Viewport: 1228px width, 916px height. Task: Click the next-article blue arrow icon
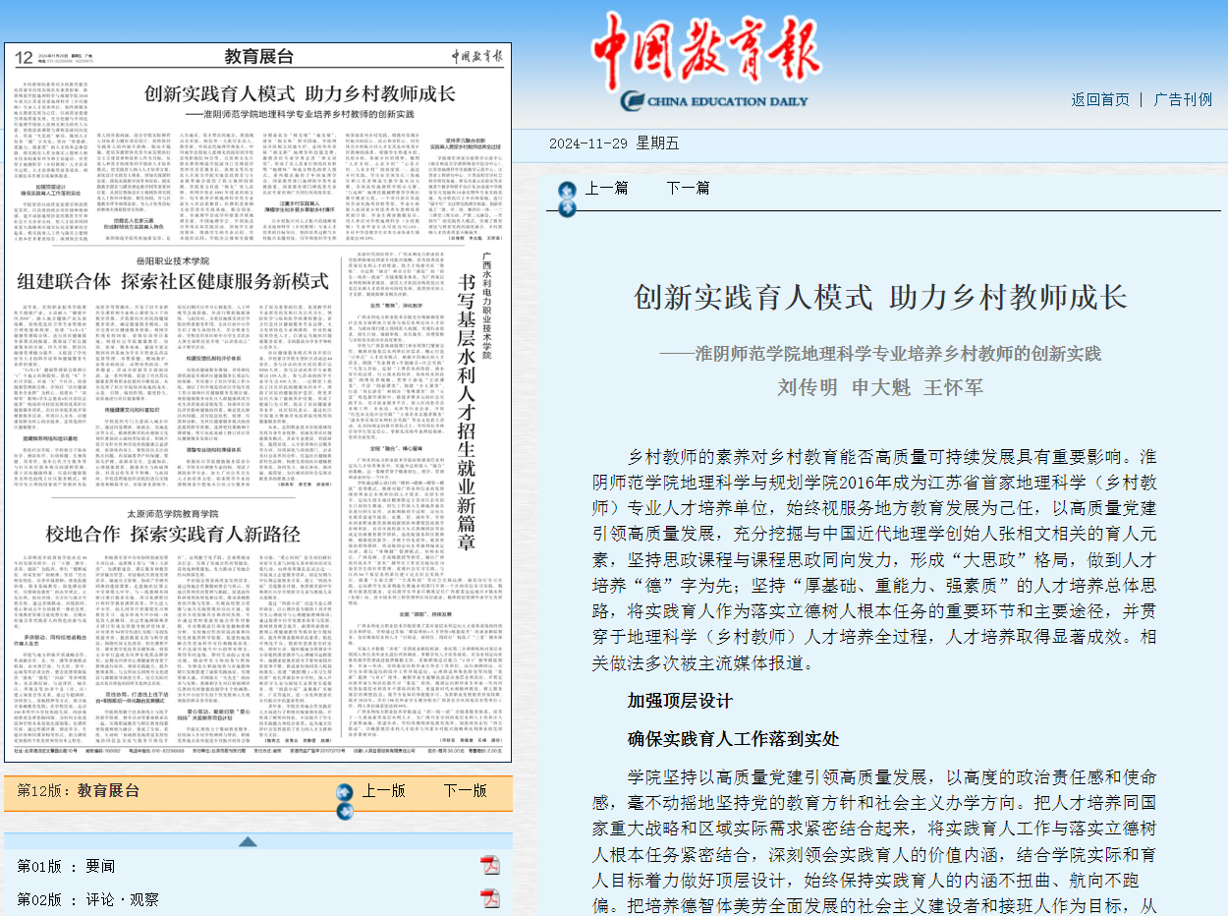(x=565, y=207)
